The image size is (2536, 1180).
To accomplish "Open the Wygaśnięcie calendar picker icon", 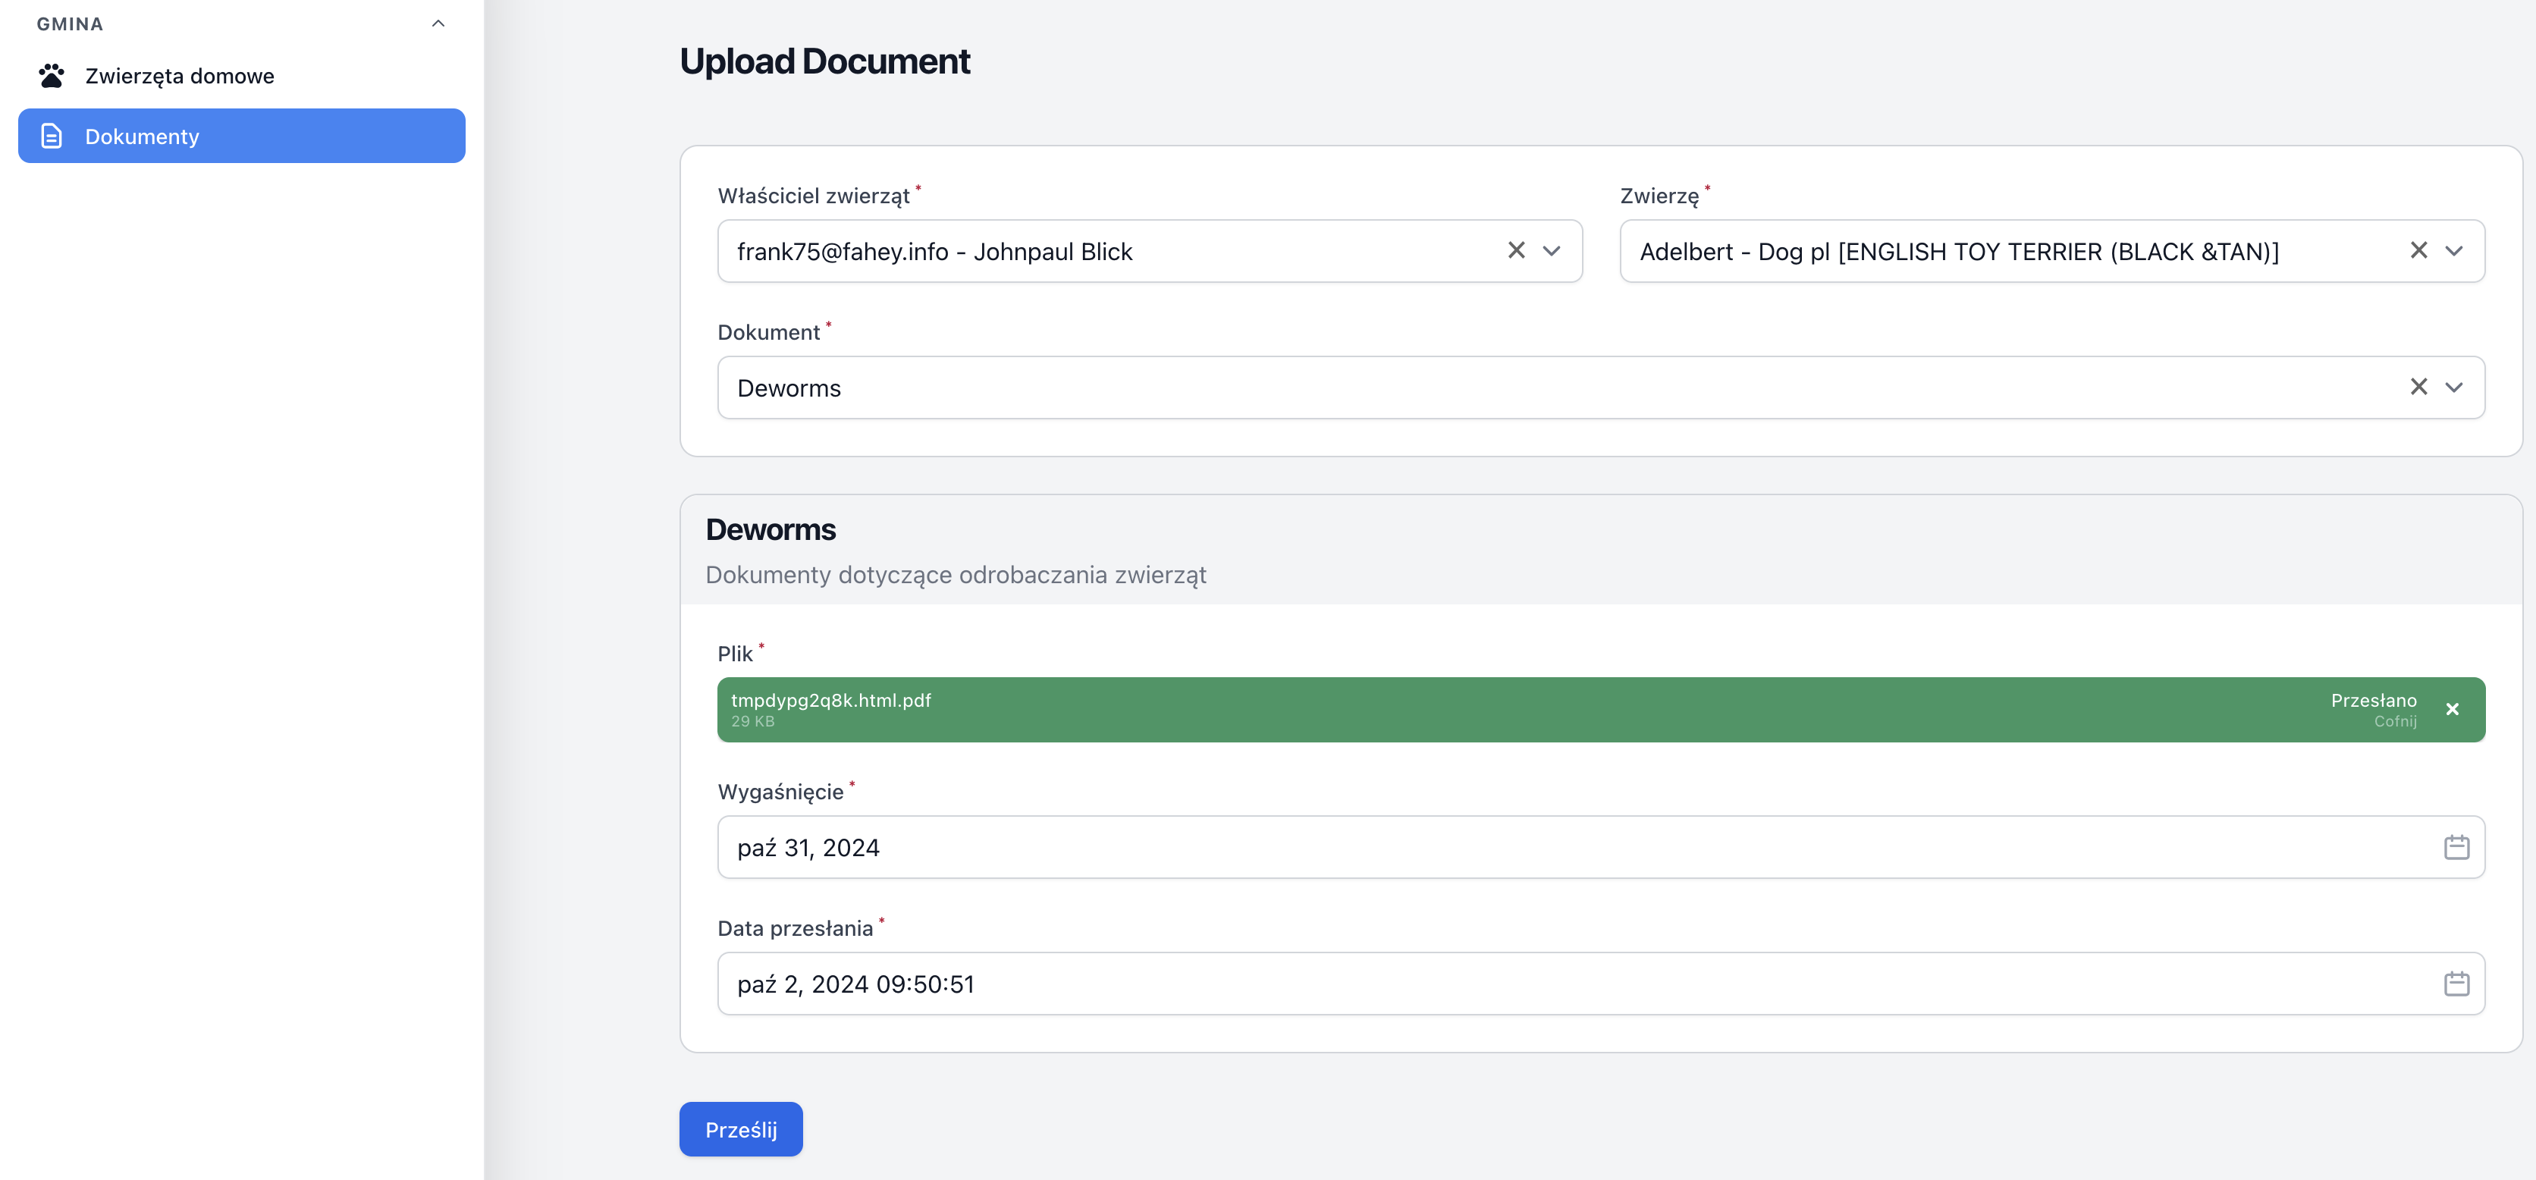I will coord(2456,847).
